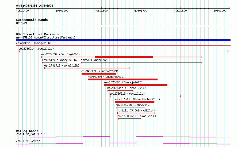
Task: Select nsv3406087 (Audano2019) label
Action: coord(106,77)
